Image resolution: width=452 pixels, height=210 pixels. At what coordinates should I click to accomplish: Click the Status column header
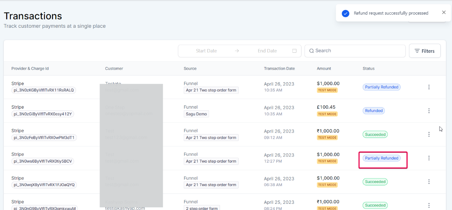[x=368, y=69]
